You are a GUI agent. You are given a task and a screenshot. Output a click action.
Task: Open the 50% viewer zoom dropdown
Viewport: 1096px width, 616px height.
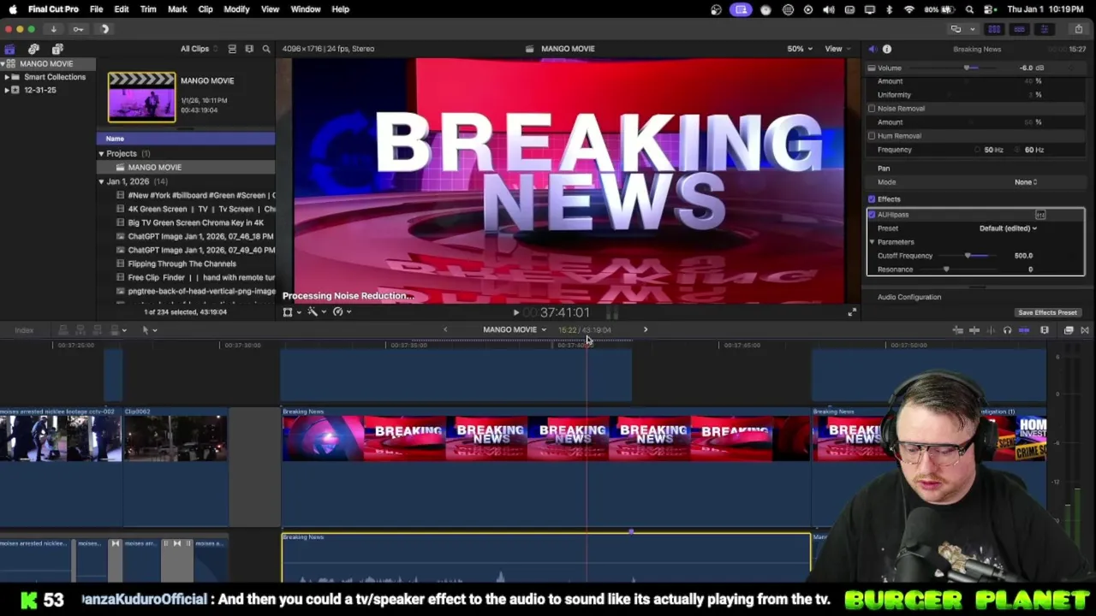pos(800,49)
